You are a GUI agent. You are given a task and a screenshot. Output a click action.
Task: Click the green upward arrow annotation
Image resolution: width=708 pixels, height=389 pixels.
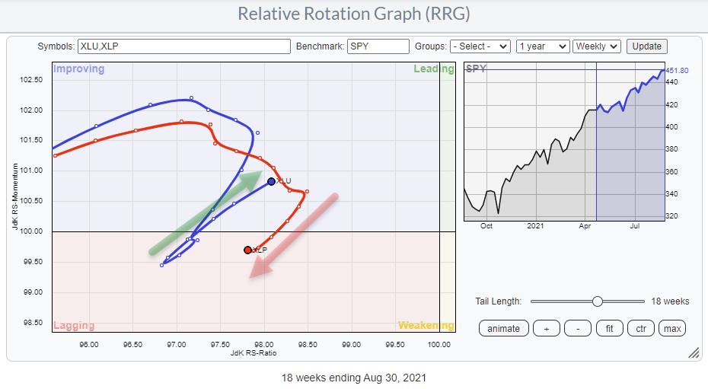click(x=207, y=212)
